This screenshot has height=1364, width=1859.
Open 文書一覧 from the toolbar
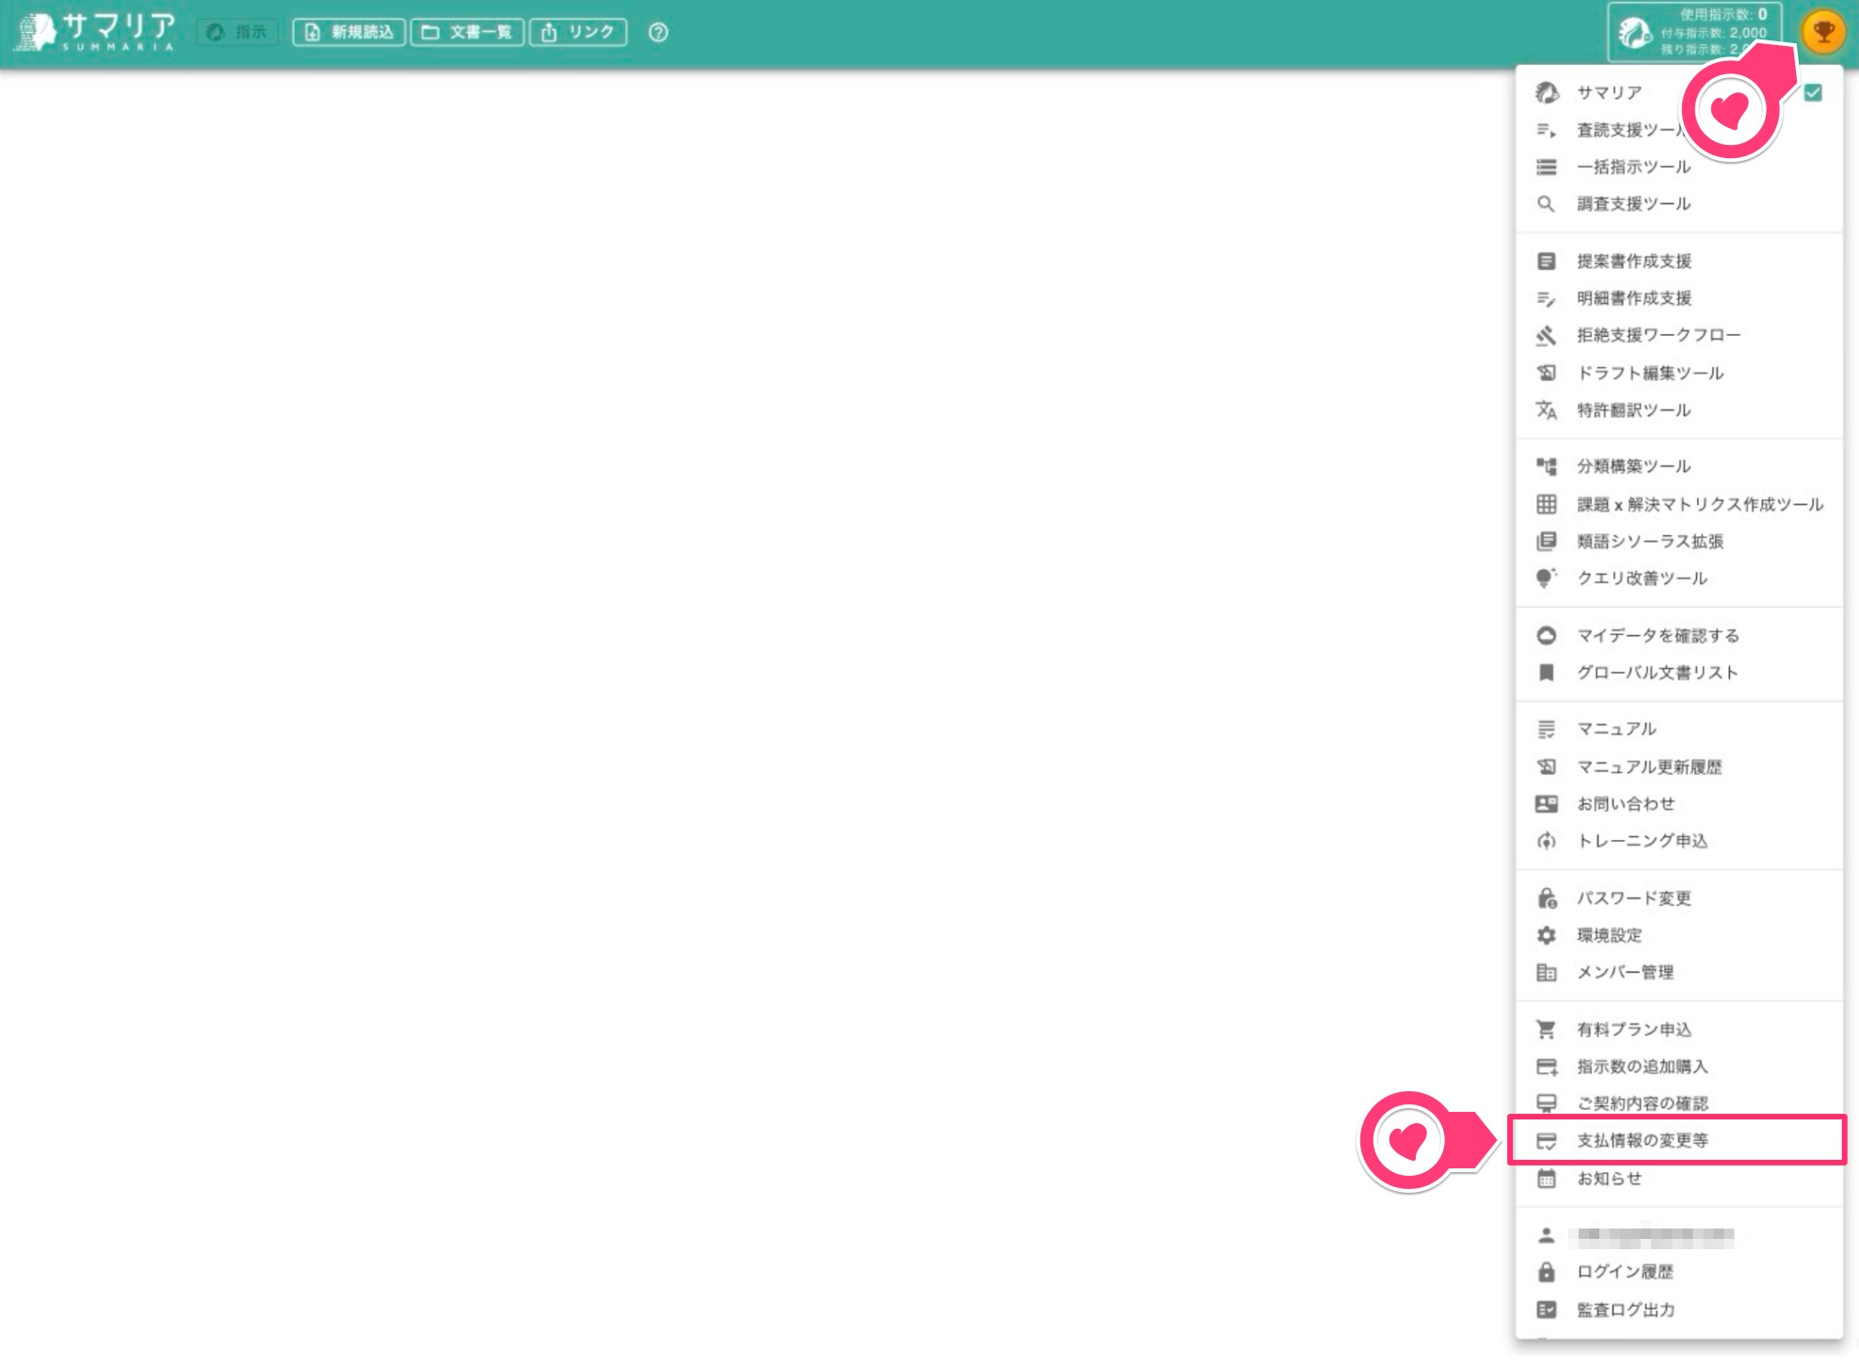467,32
